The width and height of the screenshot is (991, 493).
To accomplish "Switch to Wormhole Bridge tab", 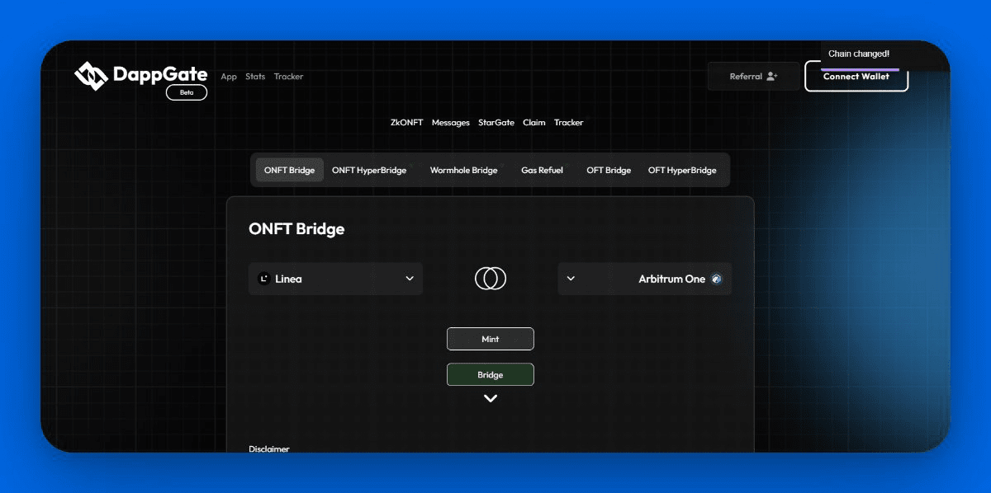I will pyautogui.click(x=463, y=170).
